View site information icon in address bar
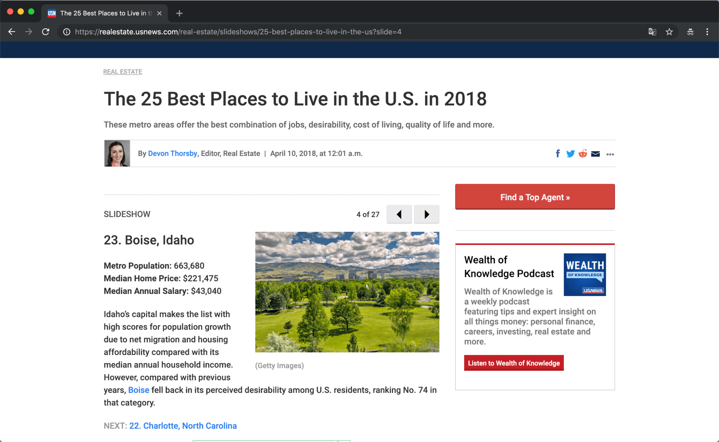 click(66, 32)
